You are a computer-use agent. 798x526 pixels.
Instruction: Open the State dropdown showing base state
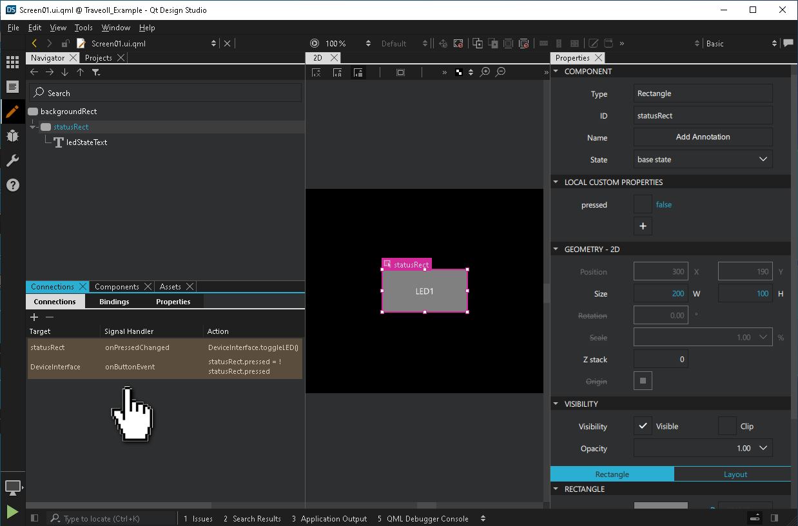pyautogui.click(x=703, y=159)
